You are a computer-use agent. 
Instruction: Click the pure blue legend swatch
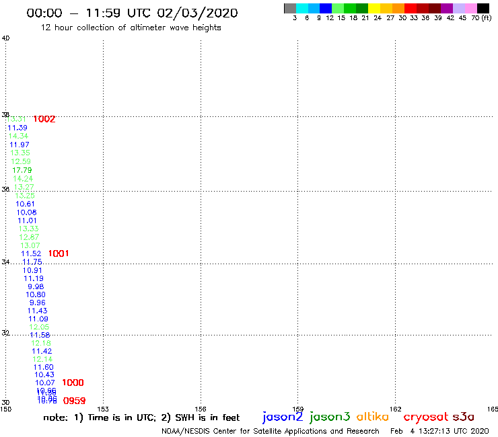326,8
